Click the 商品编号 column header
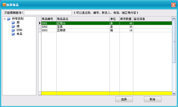 pos(49,19)
